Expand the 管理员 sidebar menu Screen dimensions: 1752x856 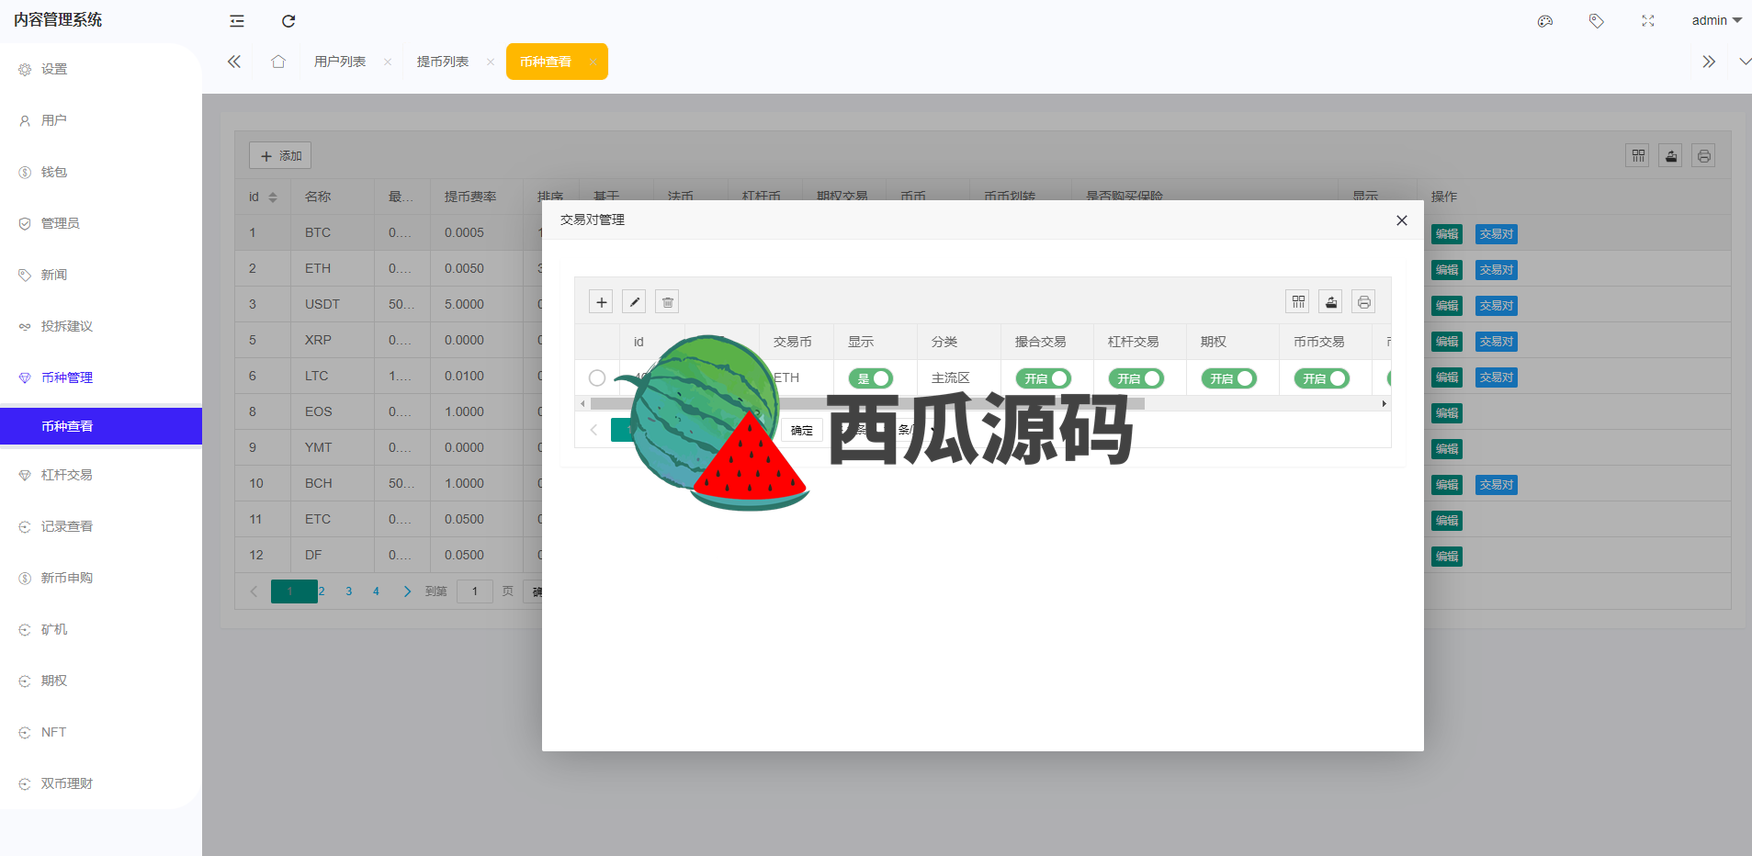[x=101, y=223]
